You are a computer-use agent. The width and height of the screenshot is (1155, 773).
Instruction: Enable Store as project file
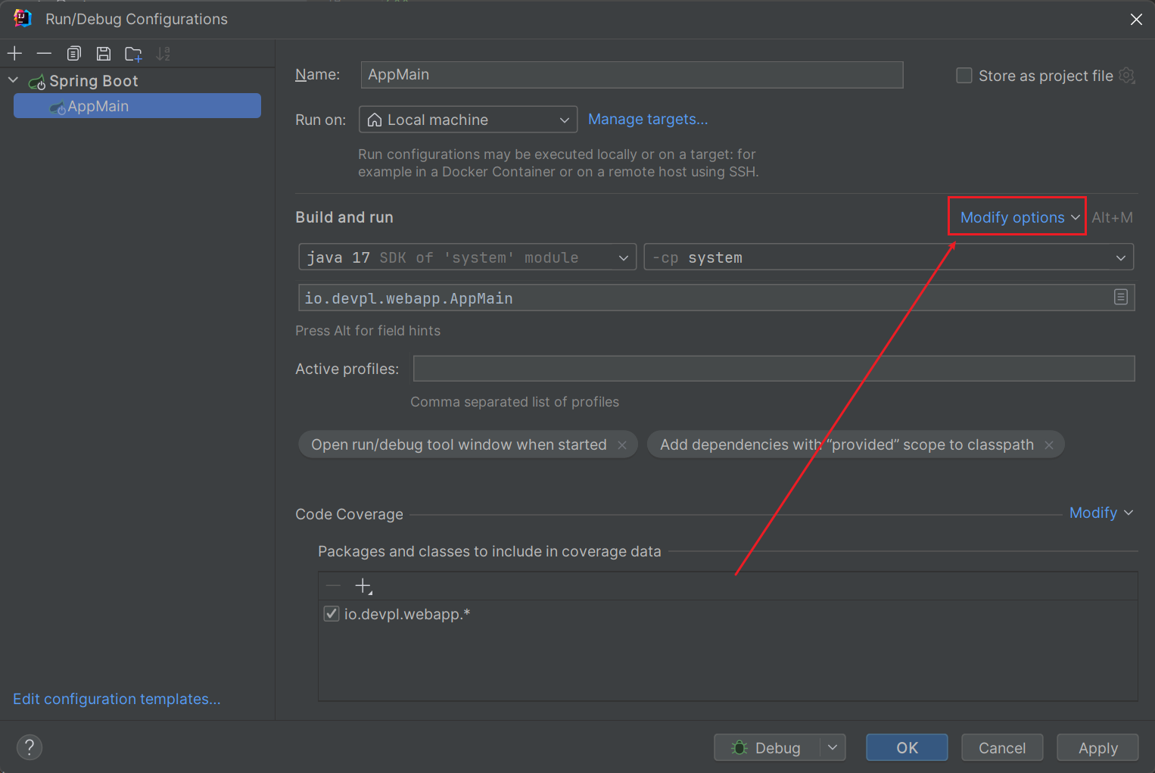coord(964,76)
